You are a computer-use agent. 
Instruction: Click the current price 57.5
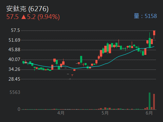[x=13, y=17]
